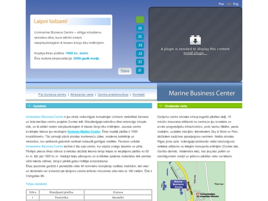Select floor .06 button
Viewport: 268px width, 201px height.
[140, 28]
